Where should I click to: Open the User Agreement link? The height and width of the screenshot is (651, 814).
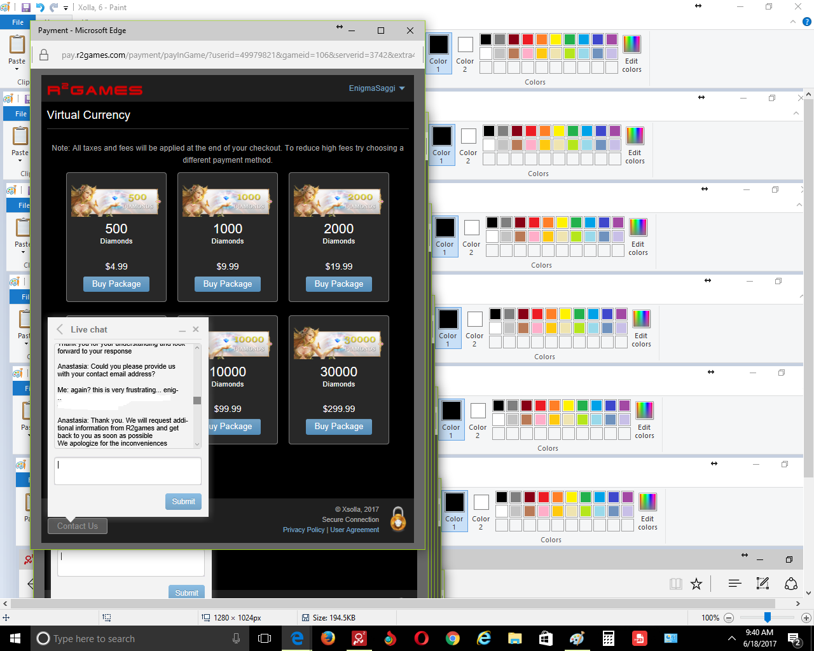click(x=355, y=530)
